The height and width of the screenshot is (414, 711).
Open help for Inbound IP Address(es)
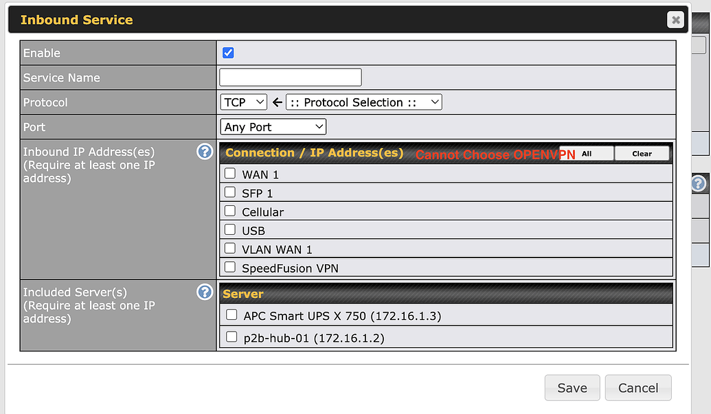(x=205, y=152)
